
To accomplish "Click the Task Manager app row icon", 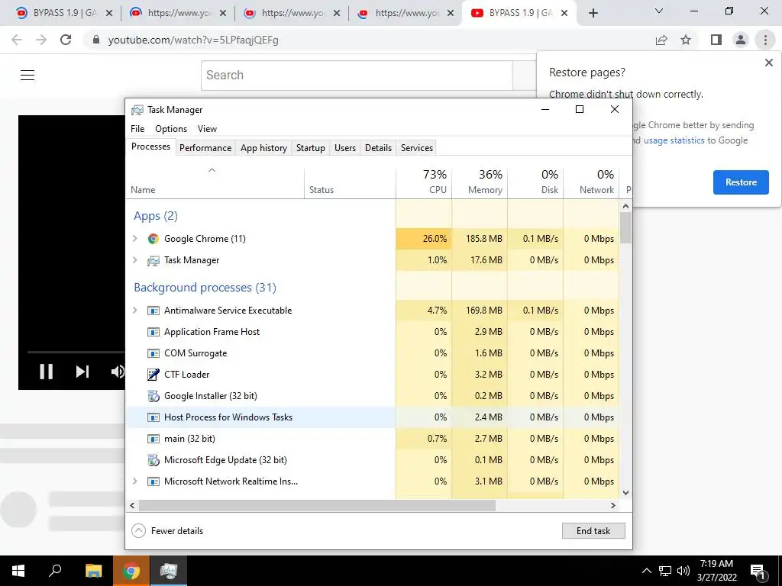I will [153, 260].
